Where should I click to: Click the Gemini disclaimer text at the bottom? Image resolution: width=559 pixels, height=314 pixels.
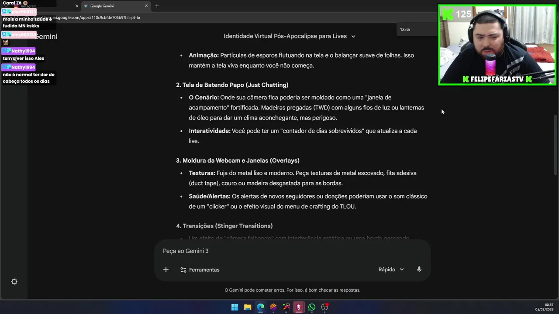pos(292,290)
